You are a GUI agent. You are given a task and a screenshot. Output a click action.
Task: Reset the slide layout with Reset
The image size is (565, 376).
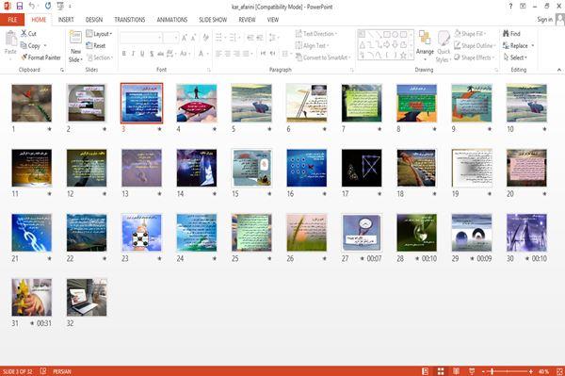96,45
